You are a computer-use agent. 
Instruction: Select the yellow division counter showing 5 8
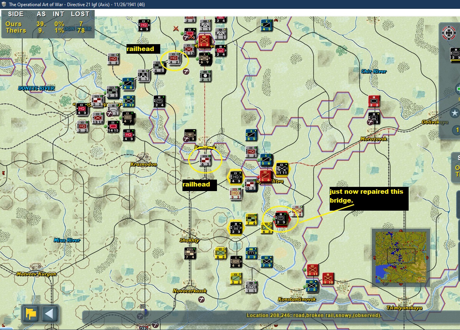(x=236, y=278)
